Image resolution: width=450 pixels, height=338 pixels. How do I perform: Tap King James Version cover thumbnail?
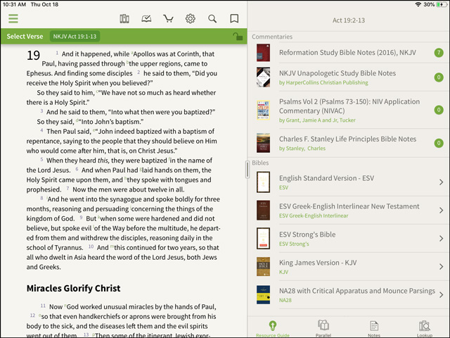(x=263, y=266)
